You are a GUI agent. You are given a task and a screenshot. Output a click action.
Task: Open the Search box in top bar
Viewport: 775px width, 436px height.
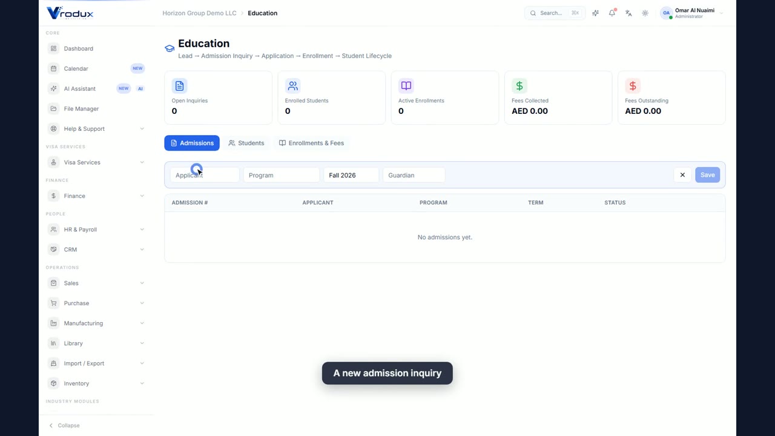point(555,13)
